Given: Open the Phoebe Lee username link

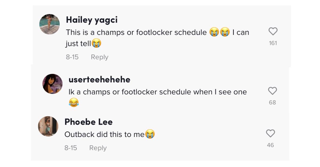Looking at the screenshot, I should click(x=89, y=122).
